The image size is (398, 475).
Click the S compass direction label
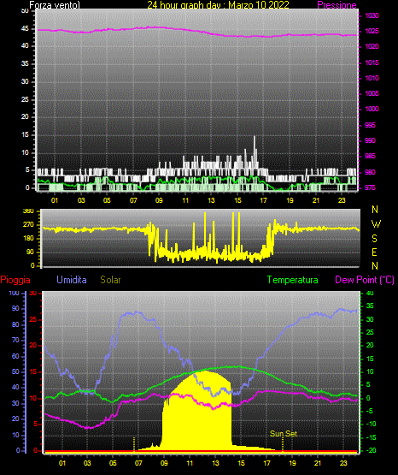pos(374,239)
